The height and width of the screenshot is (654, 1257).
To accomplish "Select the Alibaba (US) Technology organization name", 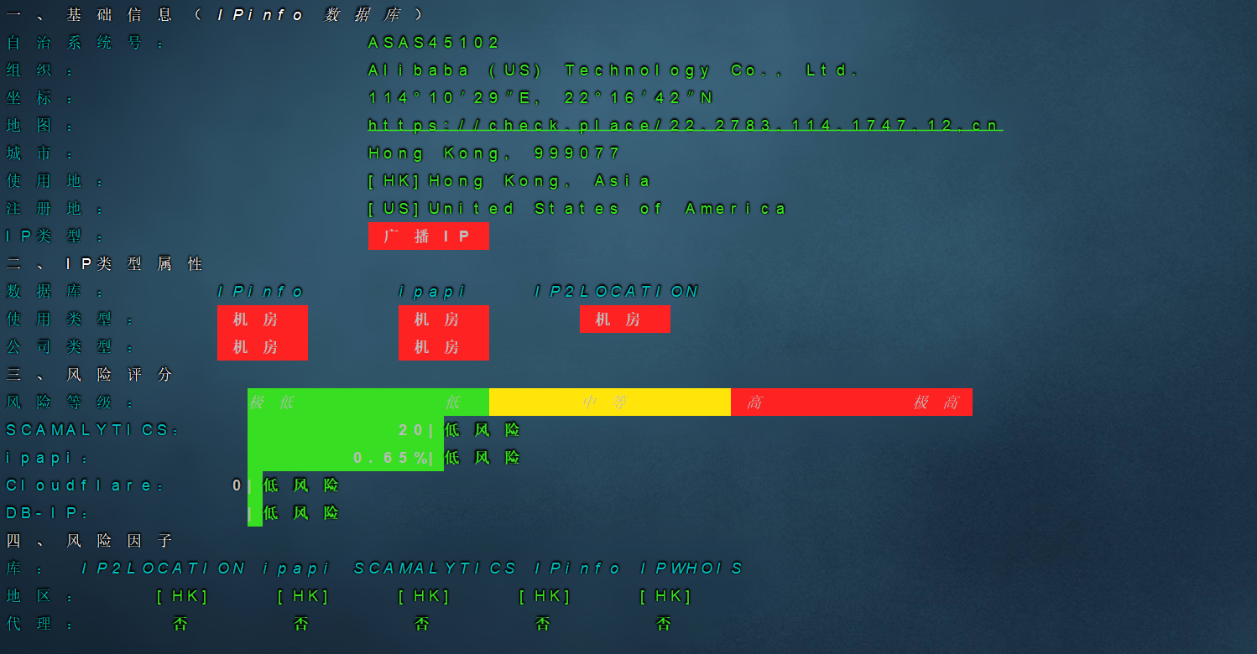I will 613,70.
